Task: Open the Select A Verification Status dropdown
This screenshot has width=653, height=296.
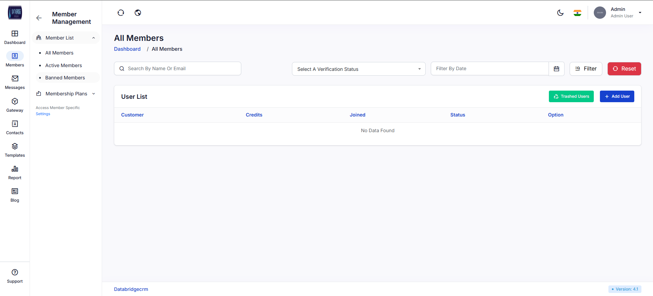Action: tap(358, 69)
